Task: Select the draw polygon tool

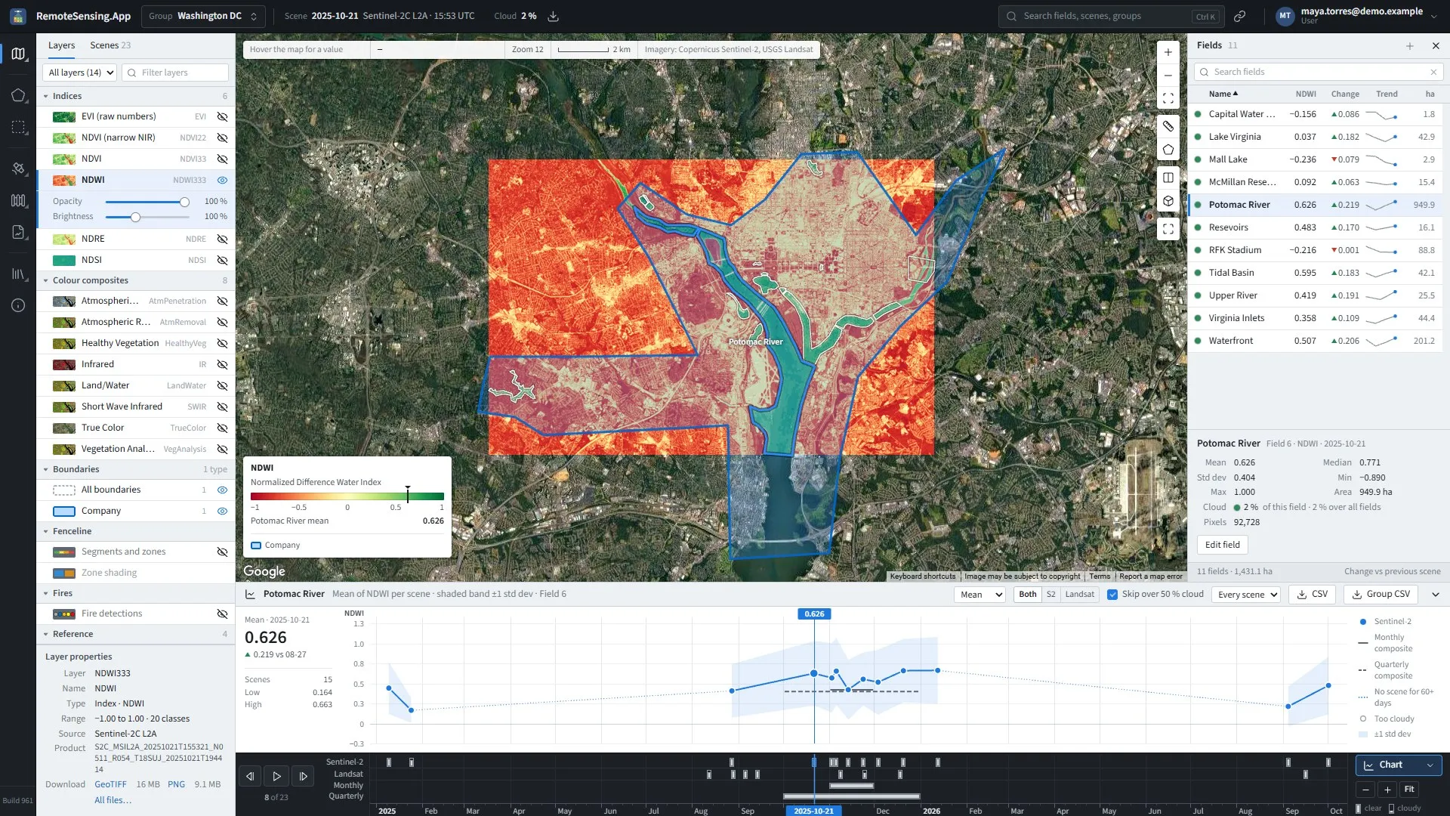Action: click(x=1168, y=150)
